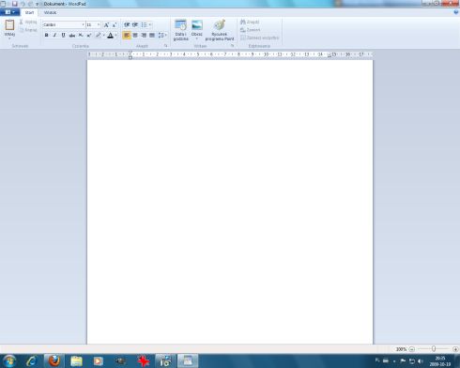This screenshot has width=460, height=368.
Task: Insert Data i godzina (date and time)
Action: point(180,30)
